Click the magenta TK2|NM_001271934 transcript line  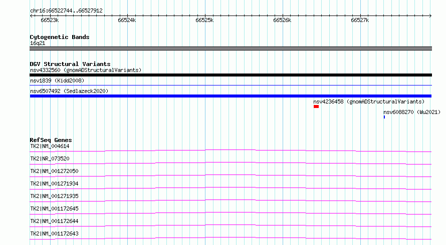point(231,188)
